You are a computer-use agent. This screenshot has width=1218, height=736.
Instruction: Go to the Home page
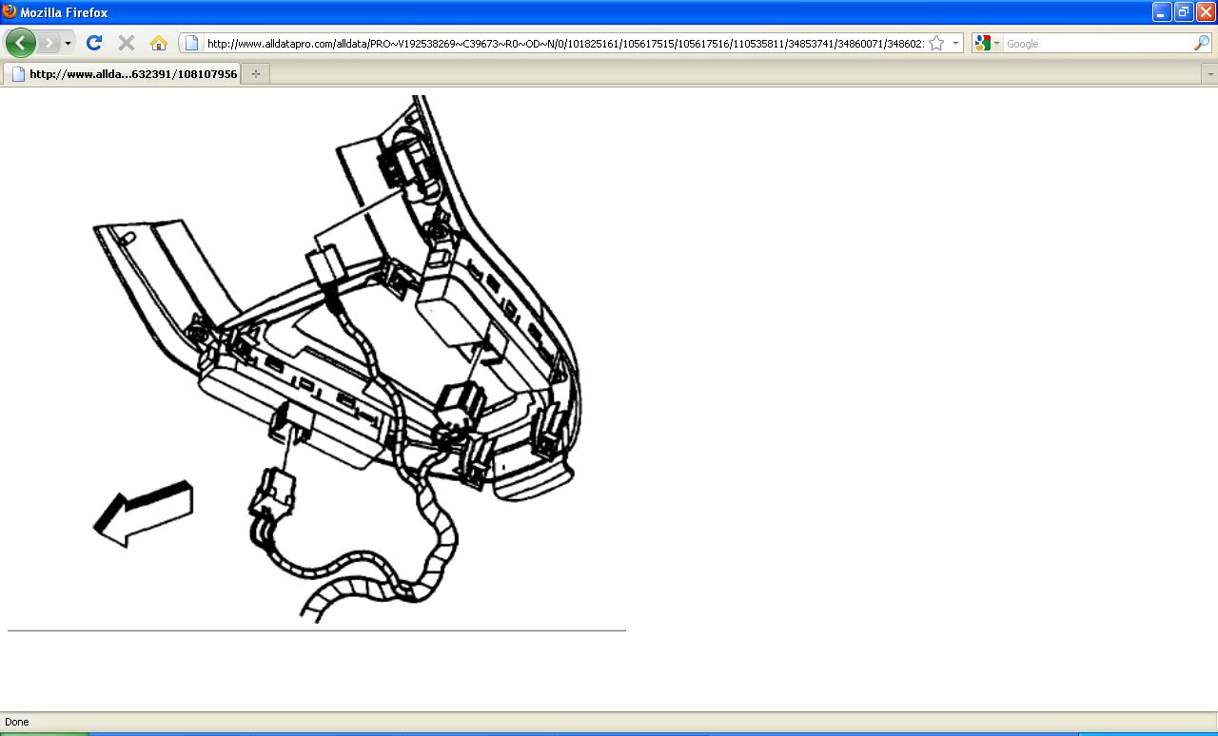pos(159,43)
